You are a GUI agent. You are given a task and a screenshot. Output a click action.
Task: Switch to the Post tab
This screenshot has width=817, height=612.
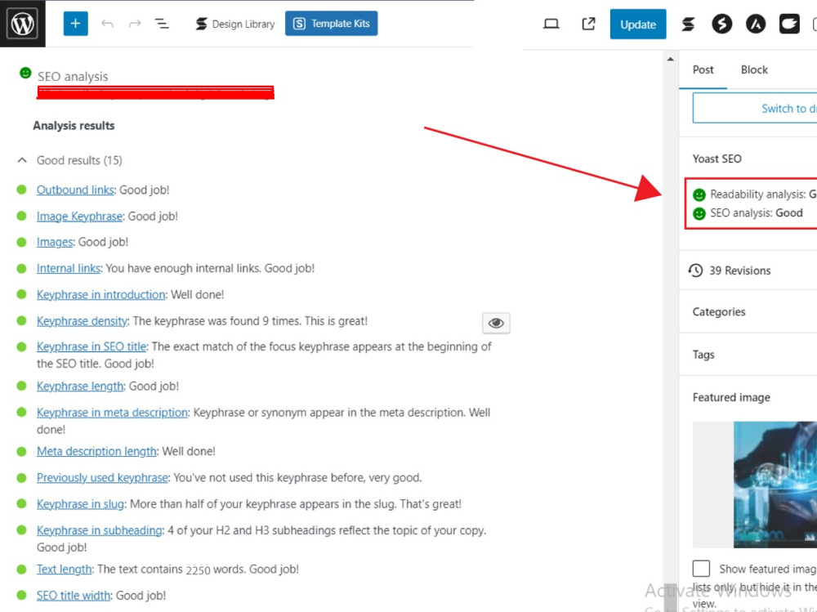click(703, 69)
